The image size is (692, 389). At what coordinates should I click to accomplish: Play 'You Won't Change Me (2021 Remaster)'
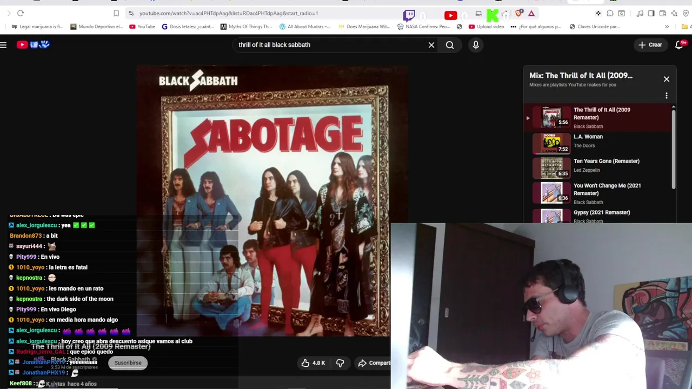597,193
